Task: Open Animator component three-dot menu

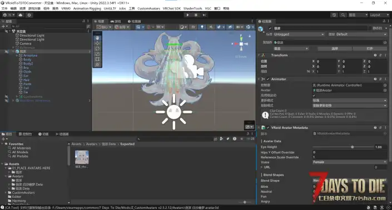Action: [x=385, y=79]
